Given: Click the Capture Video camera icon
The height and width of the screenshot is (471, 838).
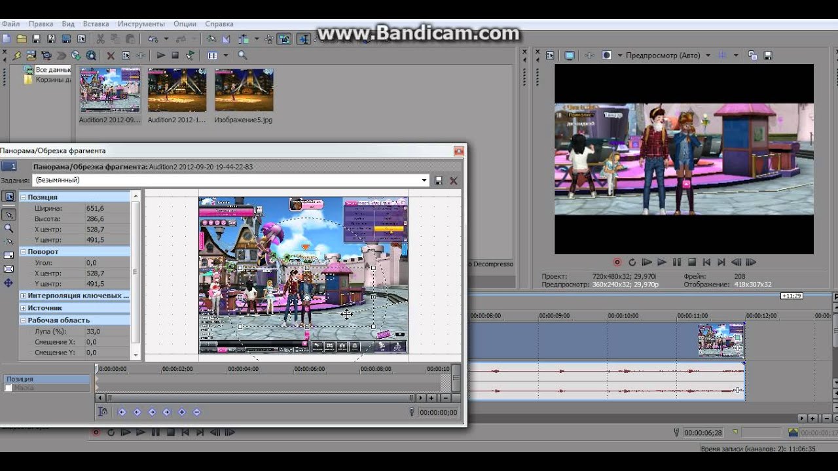Looking at the screenshot, I should pyautogui.click(x=46, y=56).
